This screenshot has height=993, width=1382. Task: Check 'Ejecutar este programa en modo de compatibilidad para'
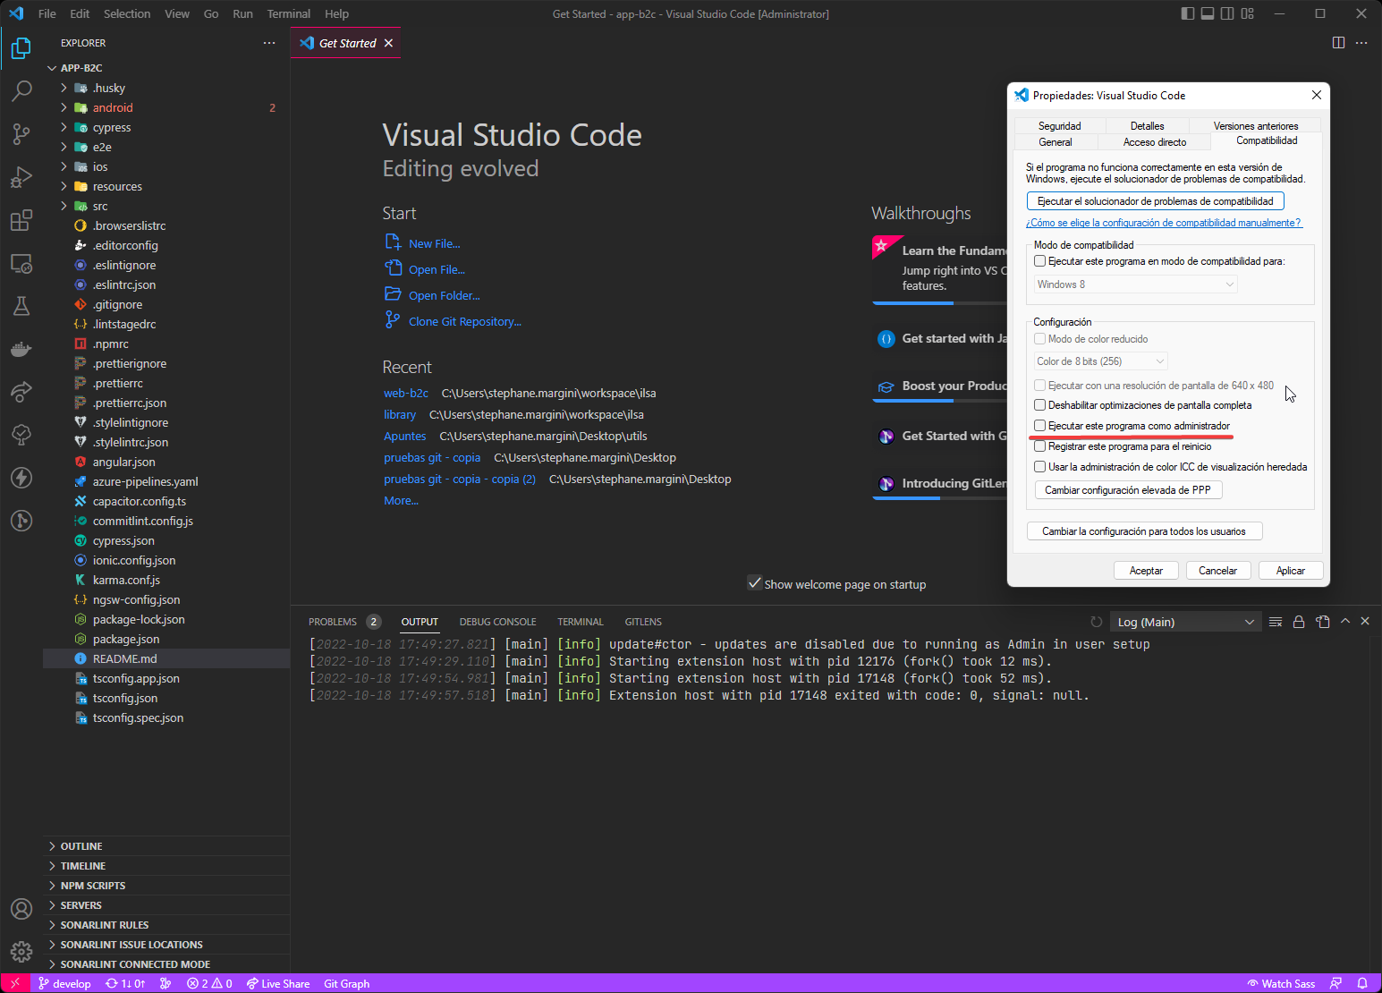coord(1039,261)
